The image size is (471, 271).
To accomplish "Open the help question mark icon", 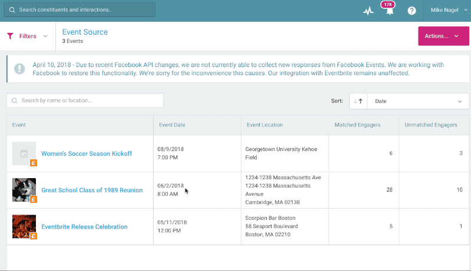I will pyautogui.click(x=412, y=11).
